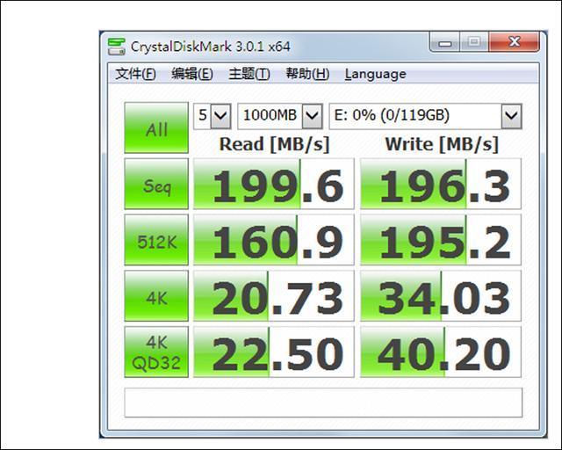Start the 512K benchmark test
562x450 pixels.
[156, 240]
